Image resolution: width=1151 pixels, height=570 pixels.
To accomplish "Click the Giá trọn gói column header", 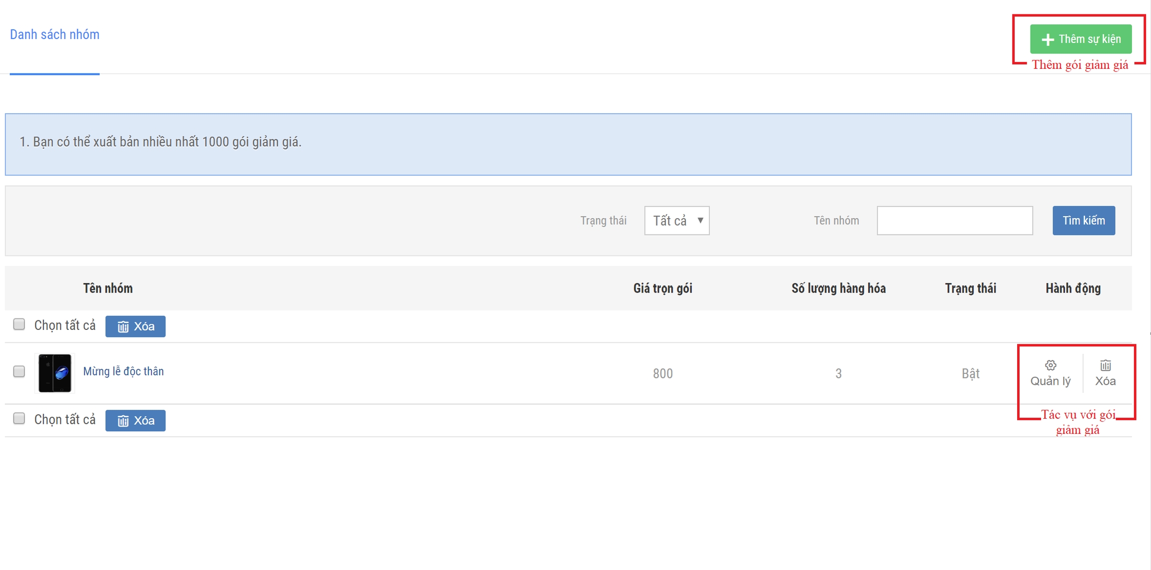I will [x=662, y=288].
